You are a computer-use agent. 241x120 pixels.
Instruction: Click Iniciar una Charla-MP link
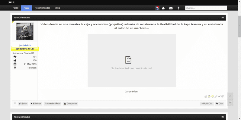tap(24, 53)
